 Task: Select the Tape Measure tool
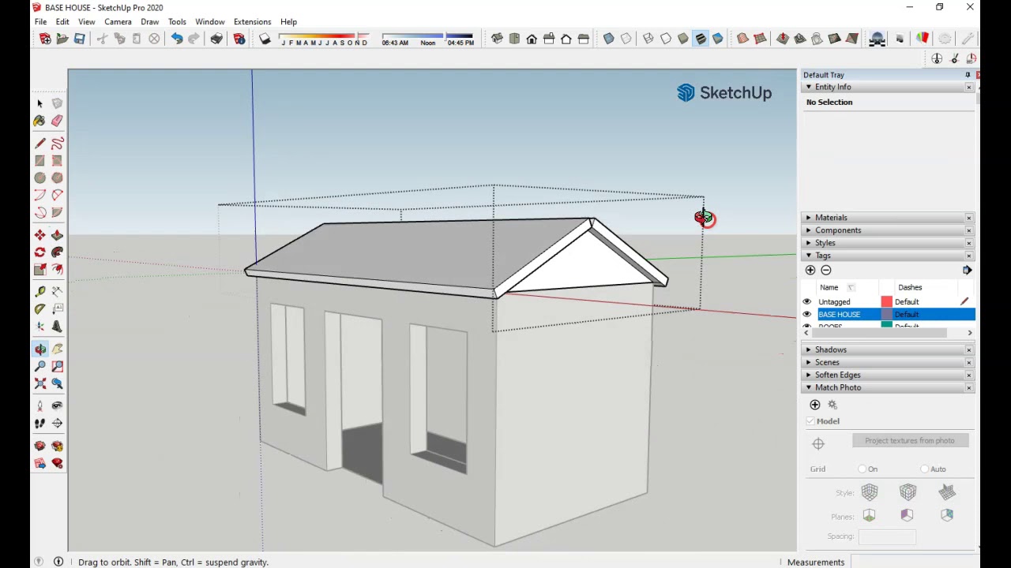click(x=39, y=292)
